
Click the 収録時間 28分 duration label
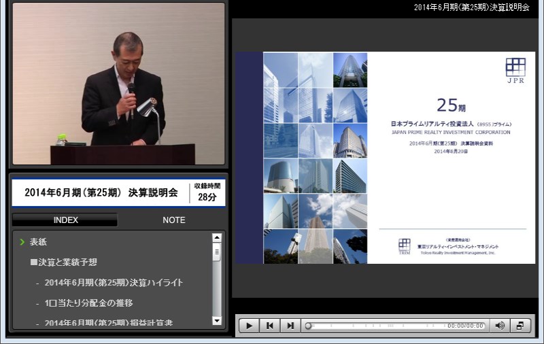pyautogui.click(x=207, y=192)
